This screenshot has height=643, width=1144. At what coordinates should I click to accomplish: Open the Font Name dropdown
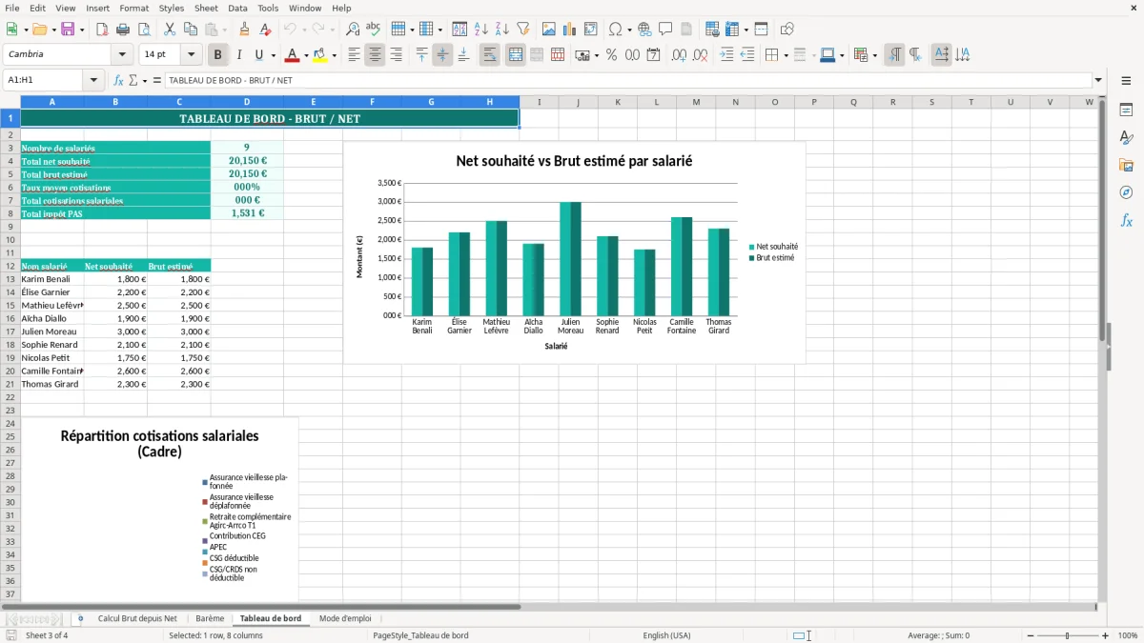pos(122,55)
